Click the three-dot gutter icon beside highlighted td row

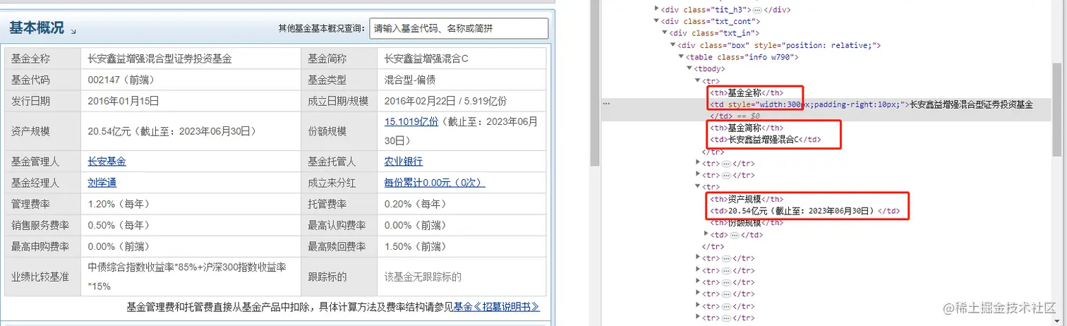point(605,104)
